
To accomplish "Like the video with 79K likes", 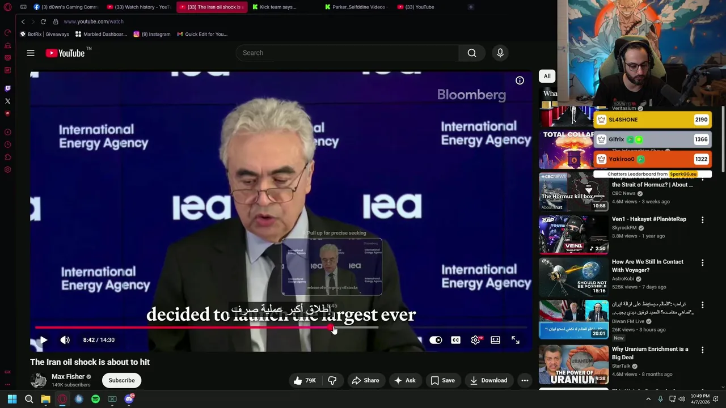I will (304, 380).
